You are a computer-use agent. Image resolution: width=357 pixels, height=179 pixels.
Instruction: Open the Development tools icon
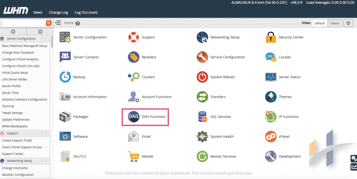point(271,157)
